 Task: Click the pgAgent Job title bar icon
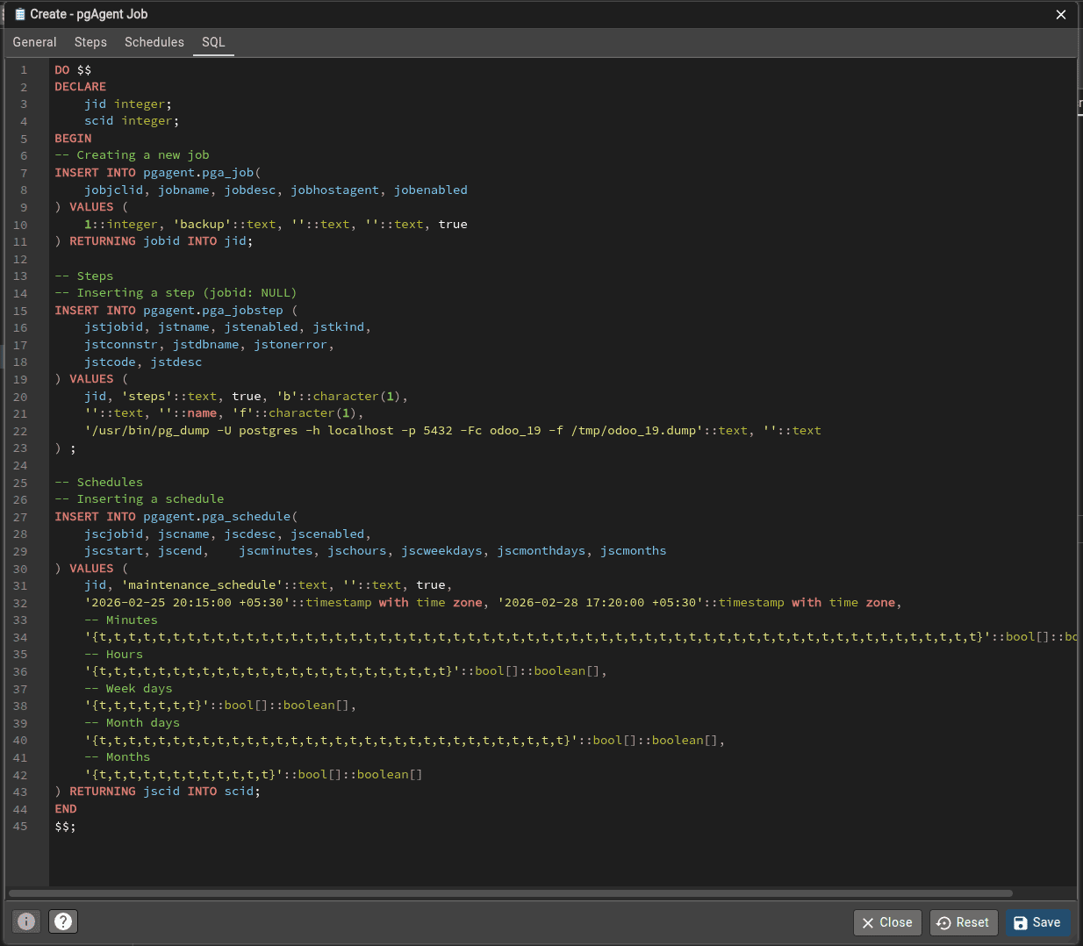(19, 14)
